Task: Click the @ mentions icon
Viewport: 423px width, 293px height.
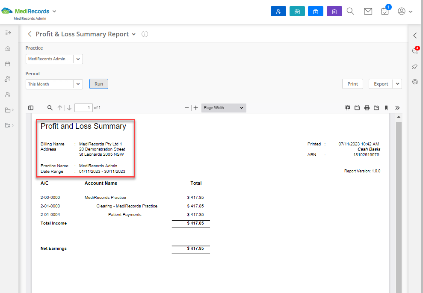Action: coord(415,81)
